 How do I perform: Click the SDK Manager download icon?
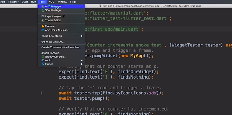pos(43,10)
